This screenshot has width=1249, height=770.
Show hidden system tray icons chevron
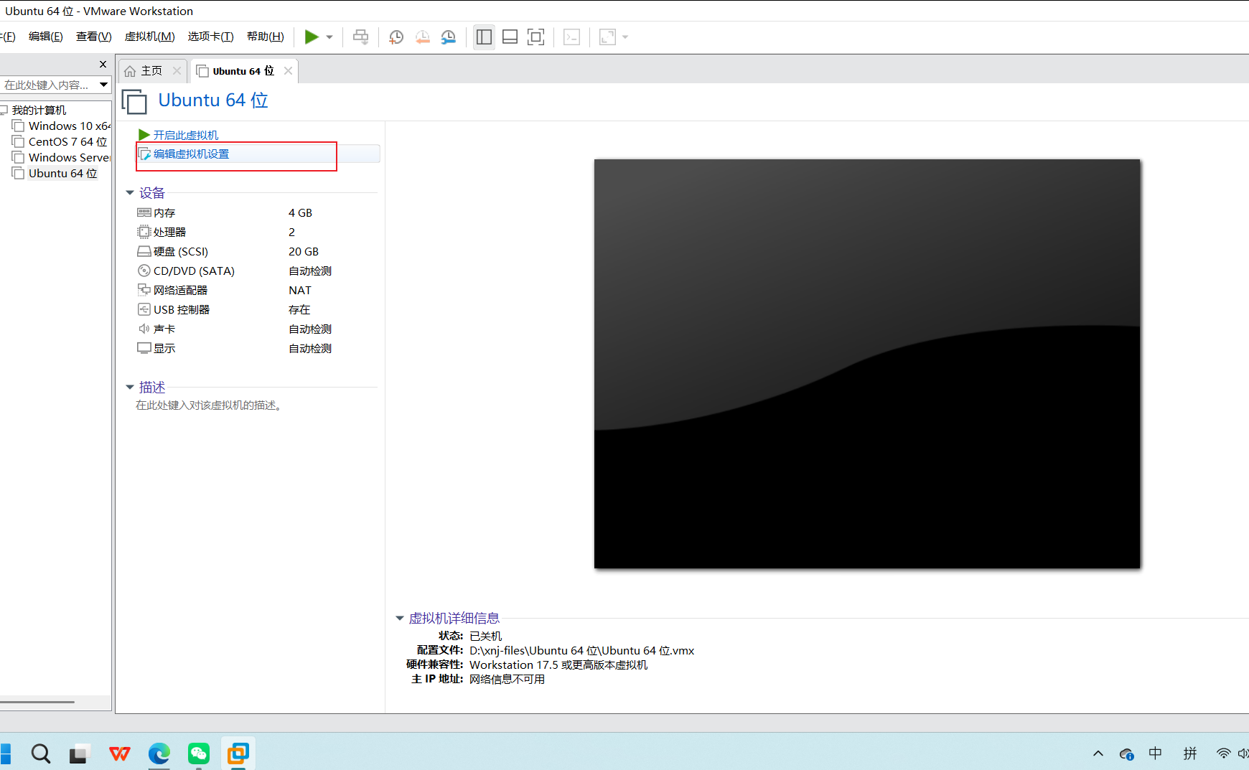(x=1098, y=753)
